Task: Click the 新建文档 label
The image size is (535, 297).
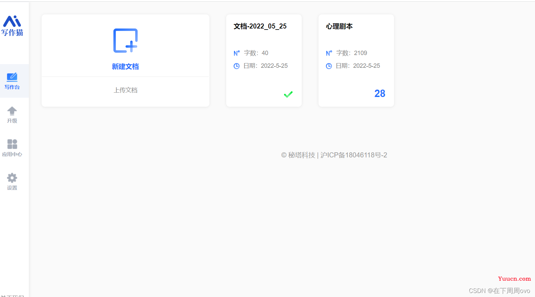Action: pos(126,66)
